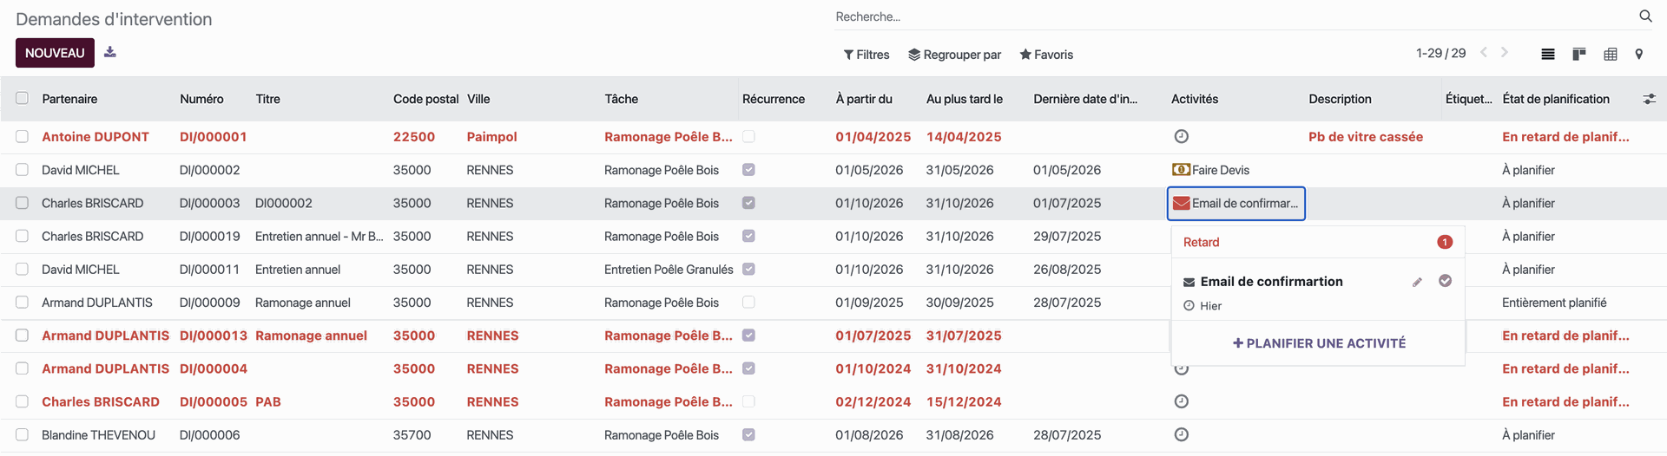
Task: Toggle recurrence checkbox for DI/000009 row
Action: [748, 303]
